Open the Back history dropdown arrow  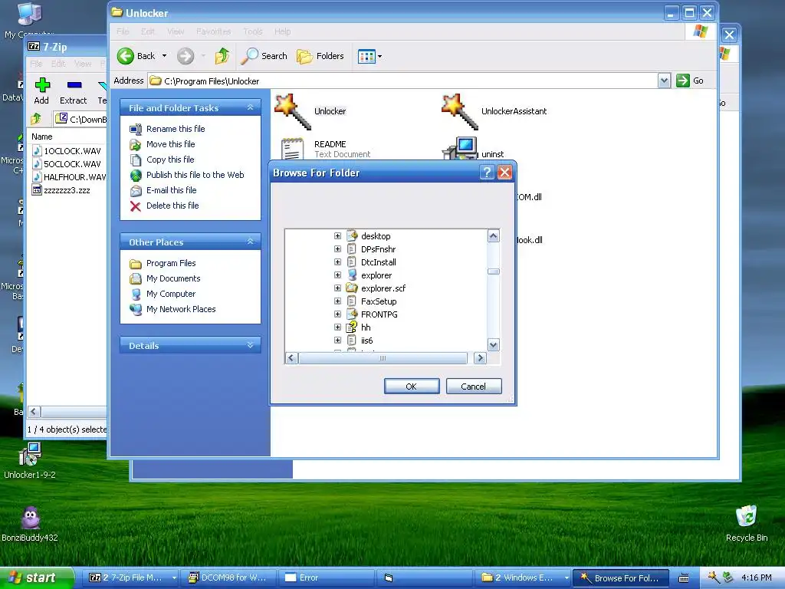tap(164, 56)
